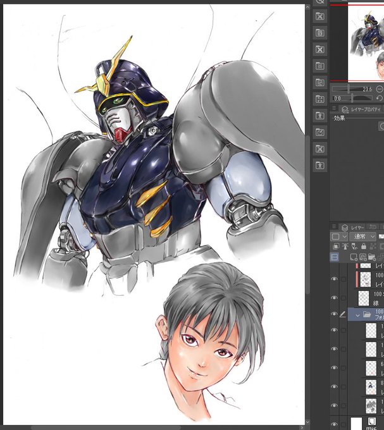The height and width of the screenshot is (430, 384).
Task: Toggle visibility of the gray hair thumbnail layer
Action: point(334,405)
